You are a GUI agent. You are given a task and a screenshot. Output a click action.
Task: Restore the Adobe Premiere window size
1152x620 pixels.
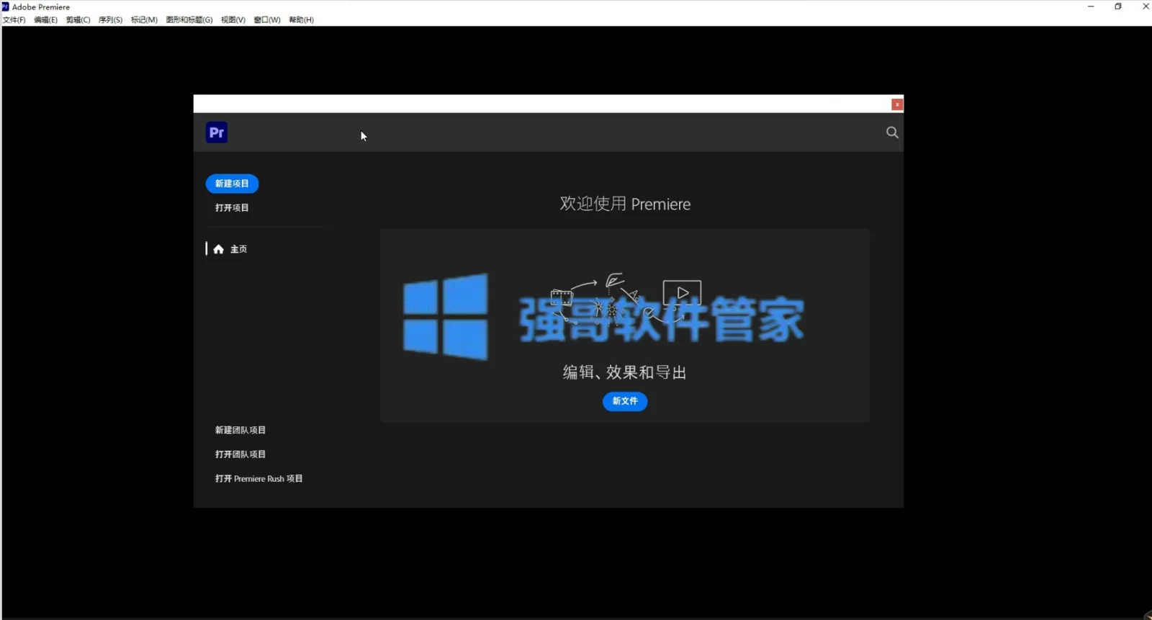1118,6
